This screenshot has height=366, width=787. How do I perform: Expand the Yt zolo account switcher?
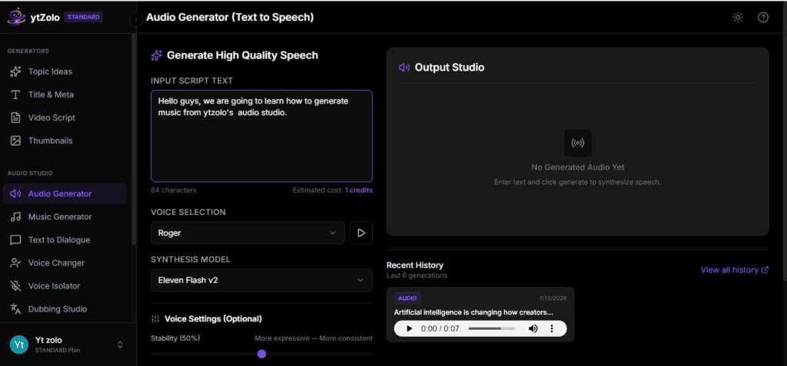coord(120,345)
